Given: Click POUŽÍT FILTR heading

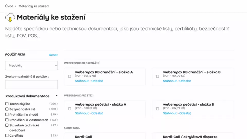Looking at the screenshot, I should tap(15, 55).
